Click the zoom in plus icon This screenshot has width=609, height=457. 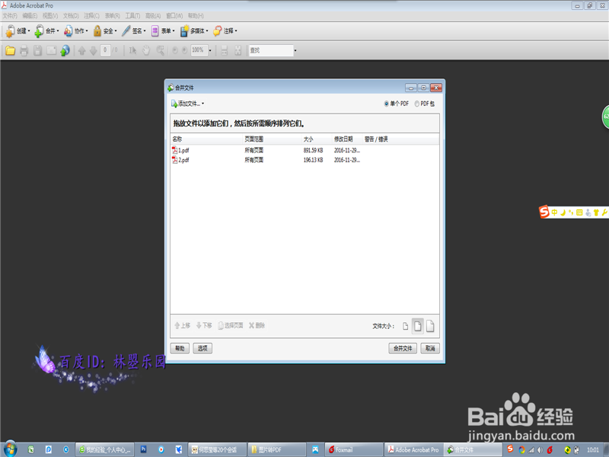[x=184, y=50]
